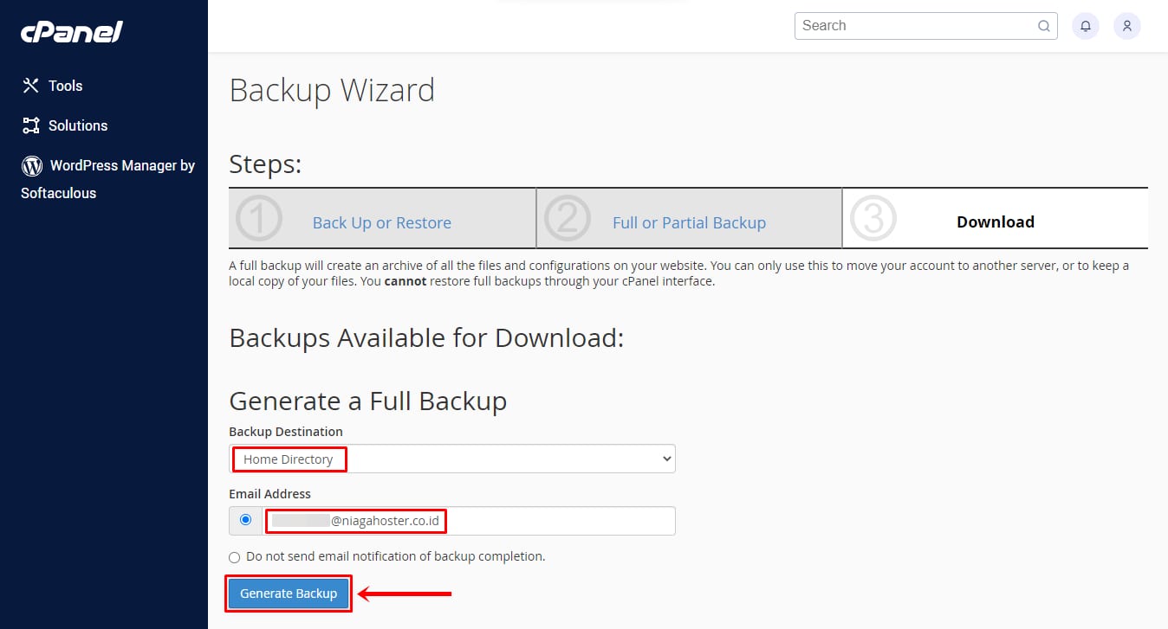Click the Solutions sidebar icon
The width and height of the screenshot is (1168, 629).
[x=31, y=125]
